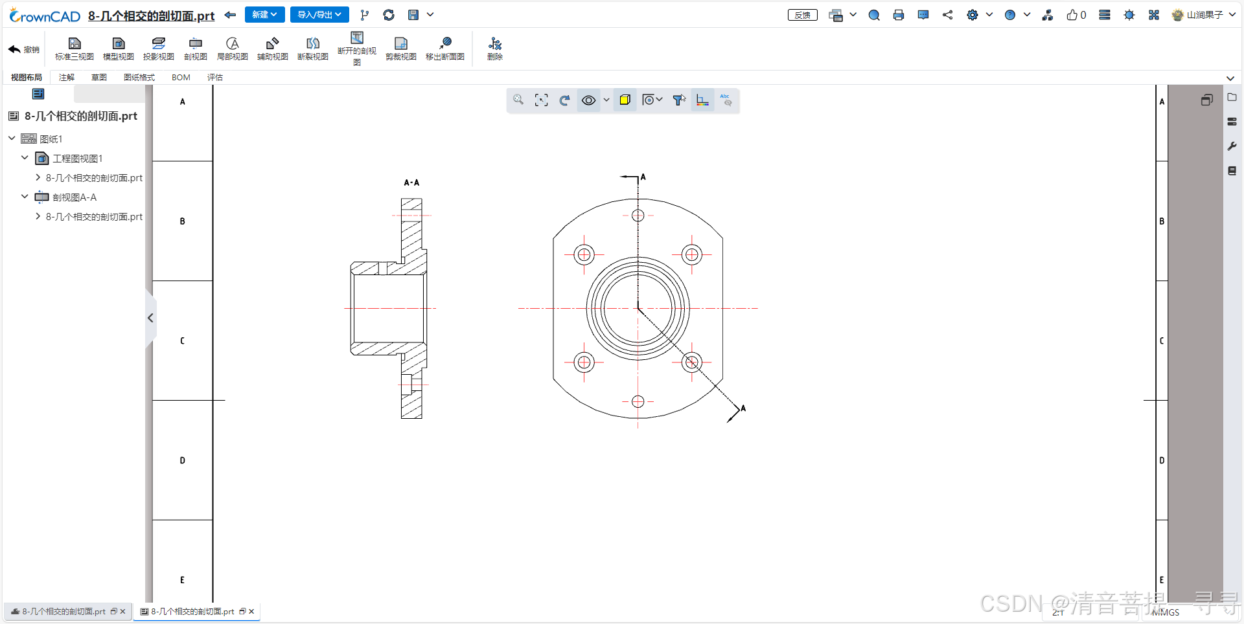The image size is (1244, 624).
Task: Click the fullscreen expand icon in header
Action: coord(1154,15)
